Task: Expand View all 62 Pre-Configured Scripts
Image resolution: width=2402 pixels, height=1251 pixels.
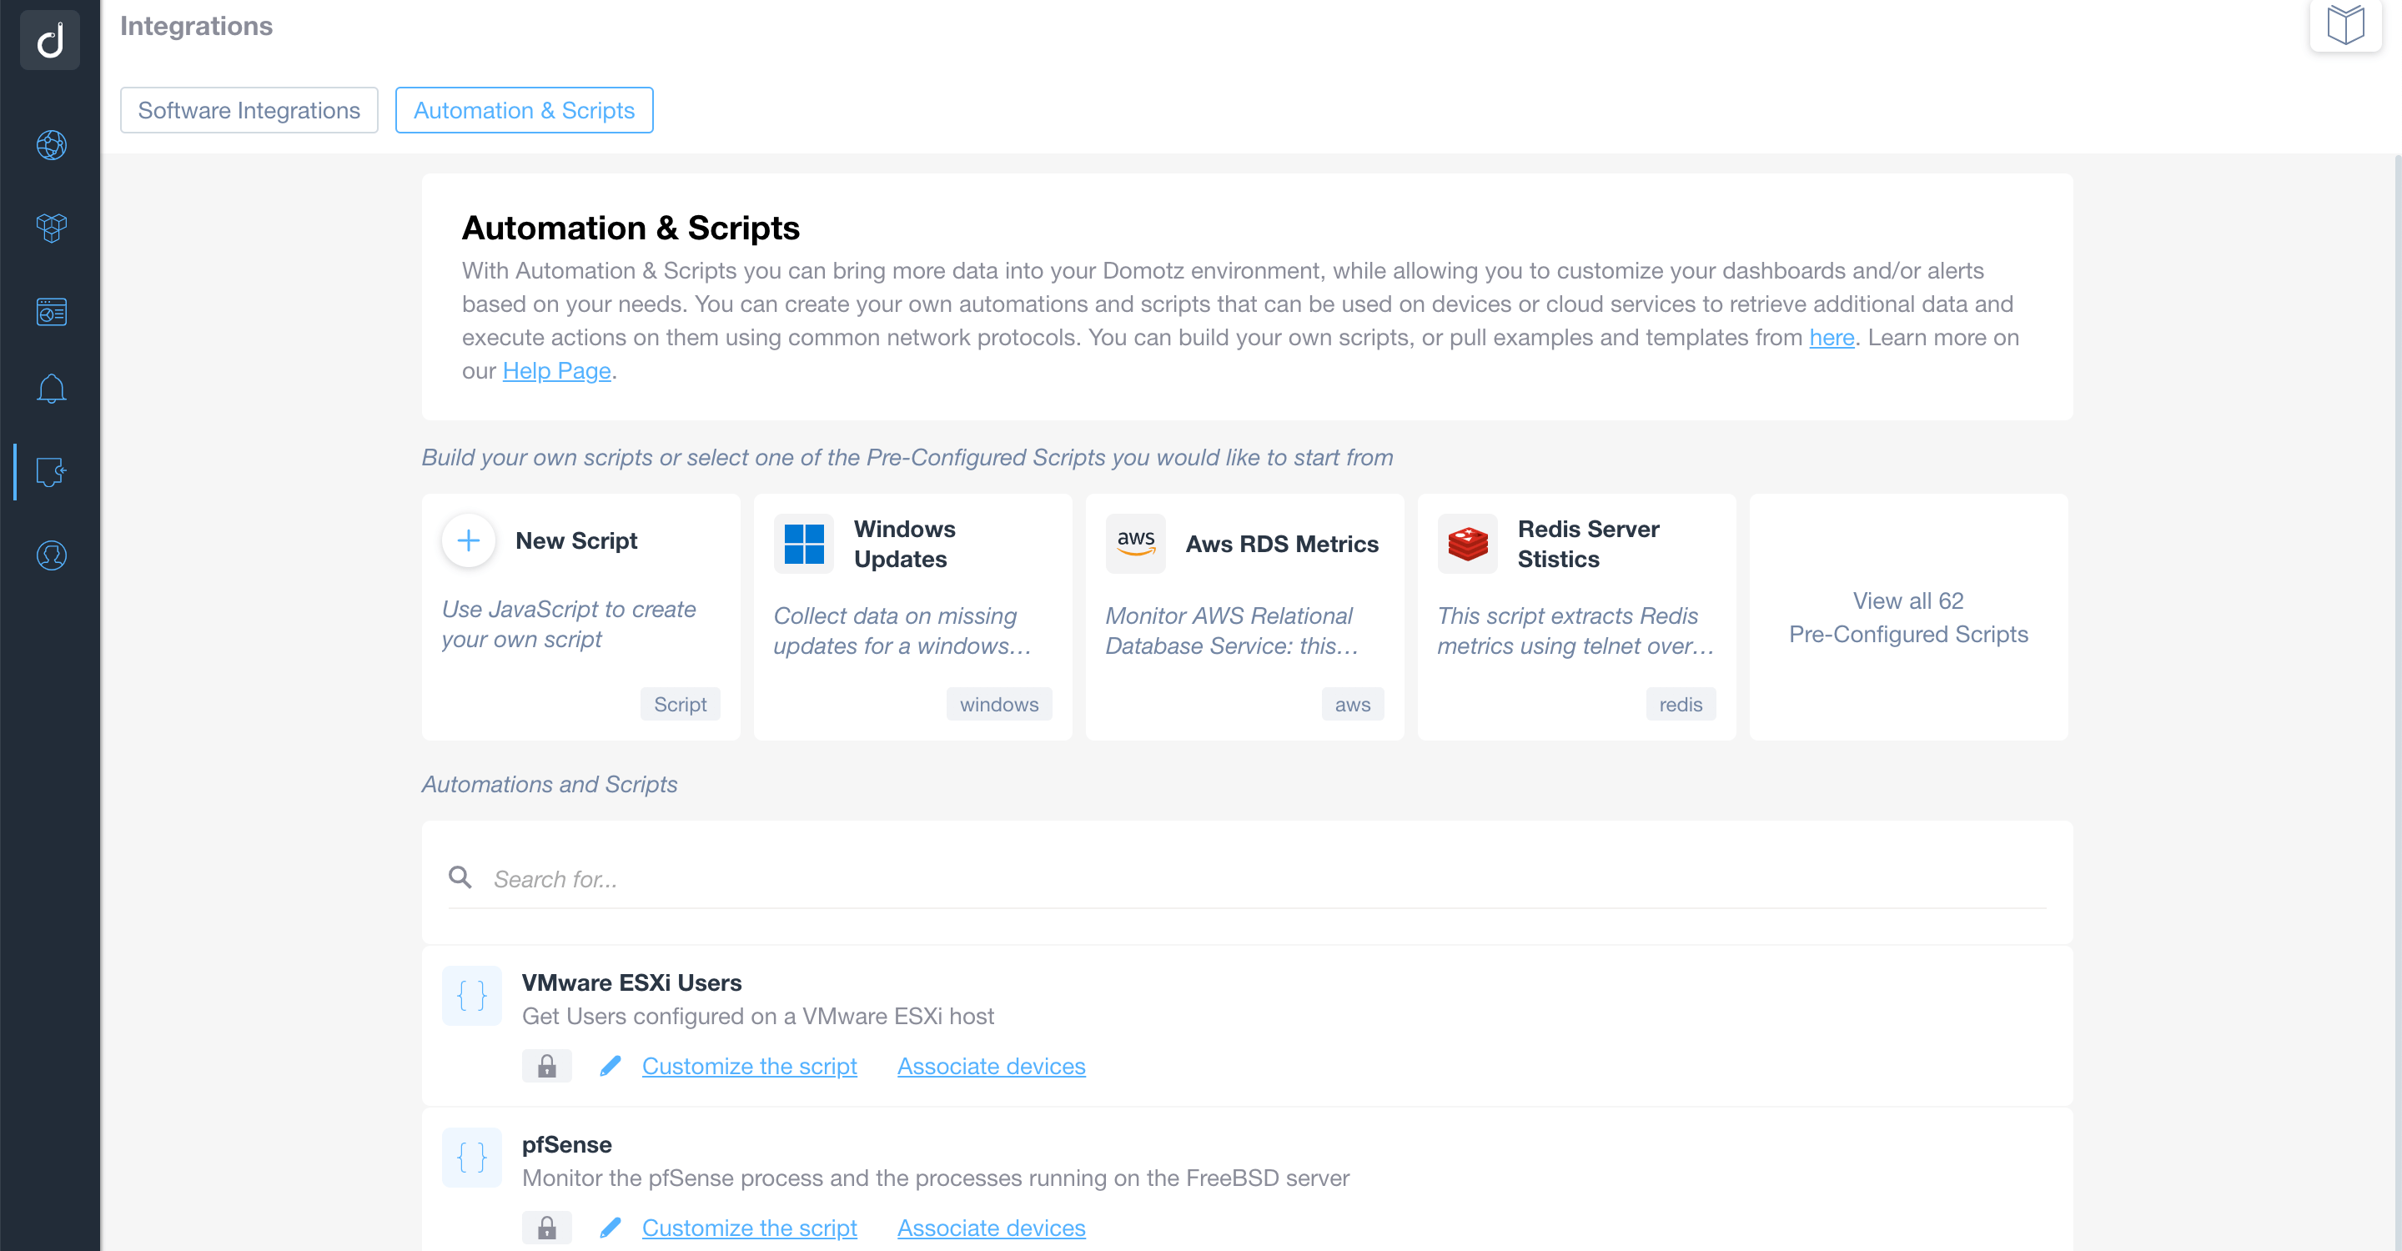Action: pyautogui.click(x=1908, y=617)
